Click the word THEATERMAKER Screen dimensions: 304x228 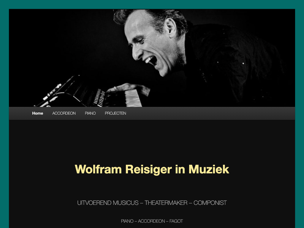(166, 203)
